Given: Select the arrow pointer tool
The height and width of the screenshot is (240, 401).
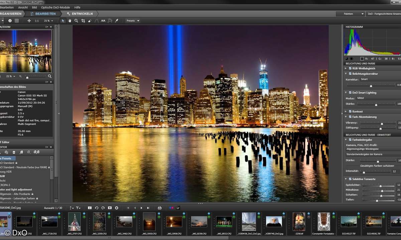Looking at the screenshot, I should tap(63, 21).
